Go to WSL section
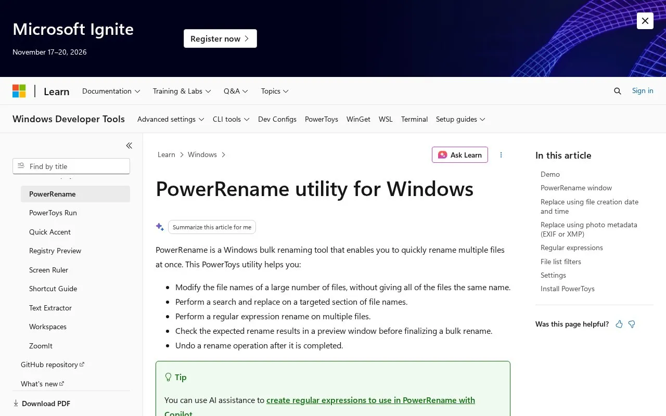The height and width of the screenshot is (416, 666). pos(386,119)
